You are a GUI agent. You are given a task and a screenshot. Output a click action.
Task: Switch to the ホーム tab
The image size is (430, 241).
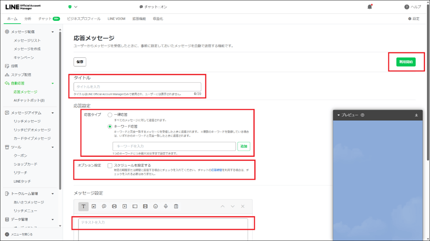click(12, 19)
